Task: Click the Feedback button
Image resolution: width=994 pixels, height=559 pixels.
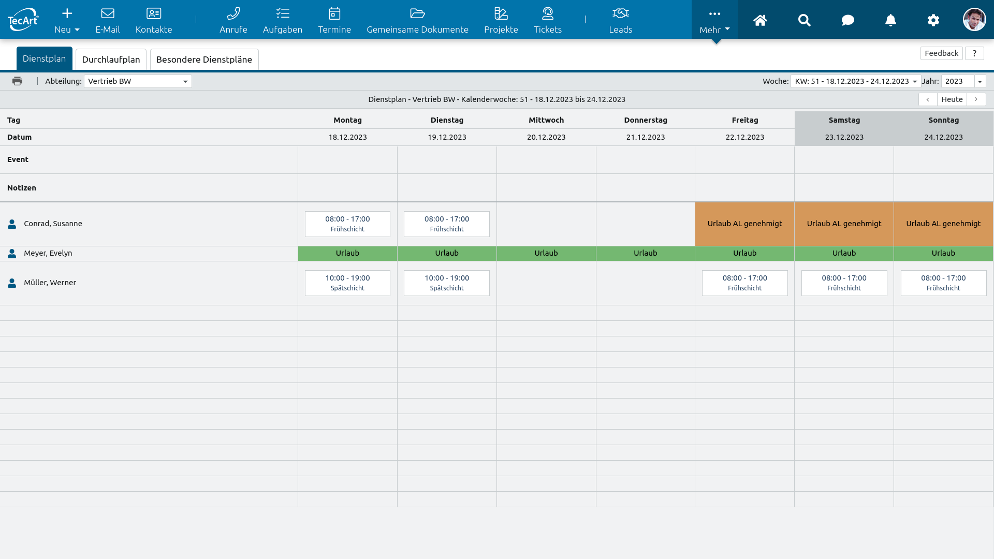Action: (x=941, y=53)
